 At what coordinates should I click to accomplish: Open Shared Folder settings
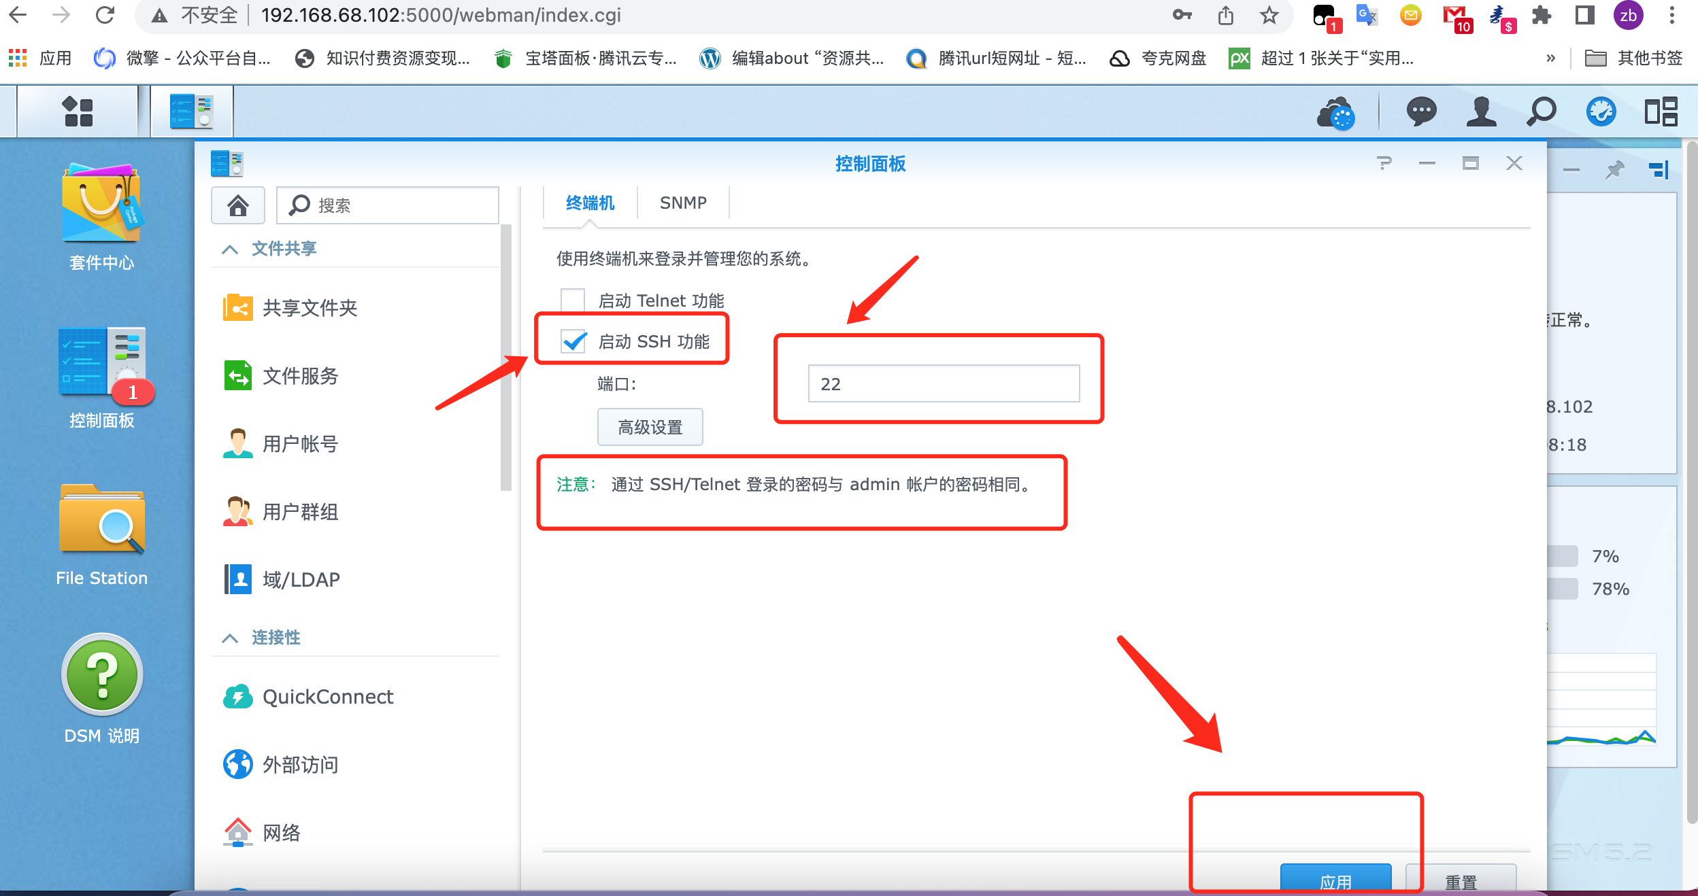[291, 308]
